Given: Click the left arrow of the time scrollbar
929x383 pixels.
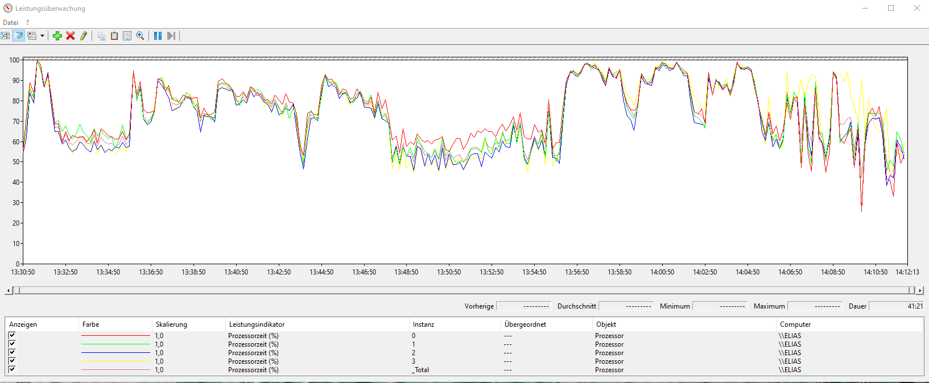Looking at the screenshot, I should 8,290.
